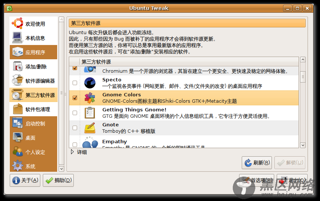320x201 pixels.
Task: Select the Tomboy的 C++ 移植版 text
Action: point(129,131)
